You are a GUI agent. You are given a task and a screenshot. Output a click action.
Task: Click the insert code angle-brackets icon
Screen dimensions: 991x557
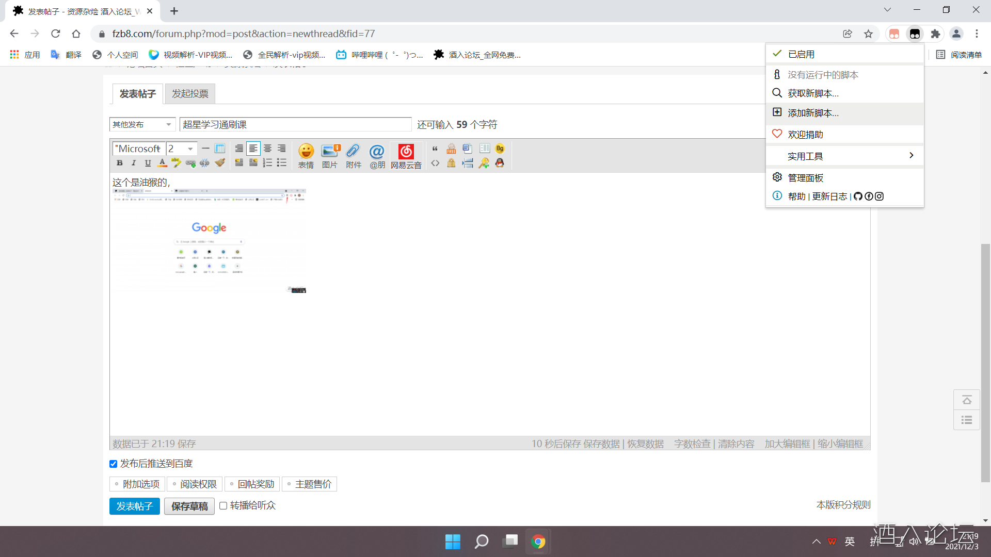[x=435, y=163]
